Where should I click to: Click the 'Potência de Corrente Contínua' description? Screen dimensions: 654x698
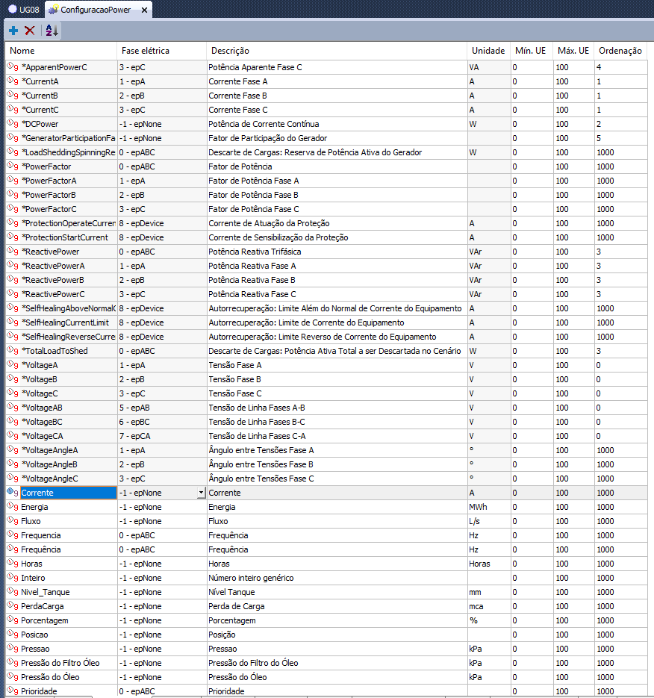[x=264, y=124]
